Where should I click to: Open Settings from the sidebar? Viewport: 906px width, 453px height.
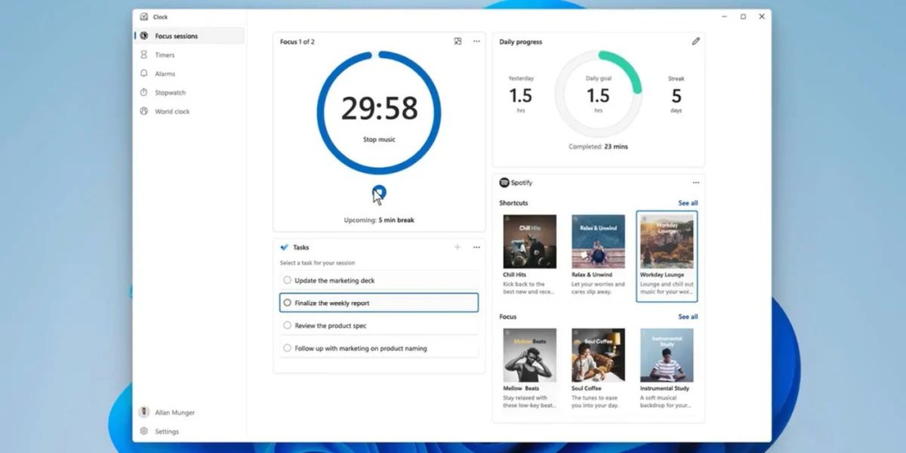click(162, 431)
